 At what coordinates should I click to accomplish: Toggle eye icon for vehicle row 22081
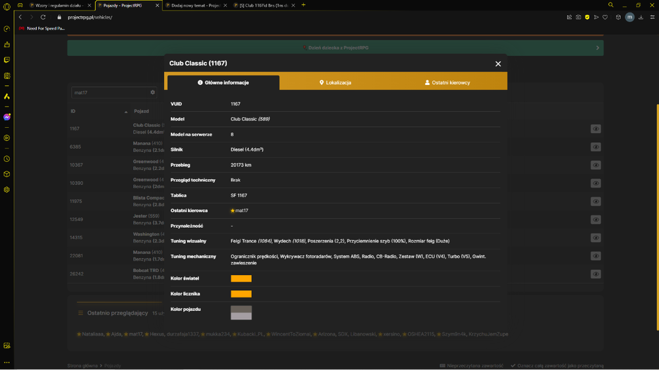pyautogui.click(x=596, y=255)
